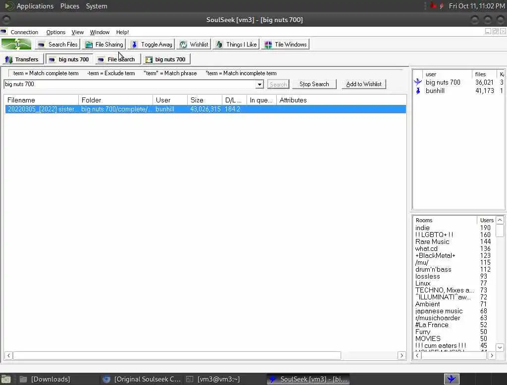The width and height of the screenshot is (507, 385).
Task: Click the search term input field
Action: 130,84
